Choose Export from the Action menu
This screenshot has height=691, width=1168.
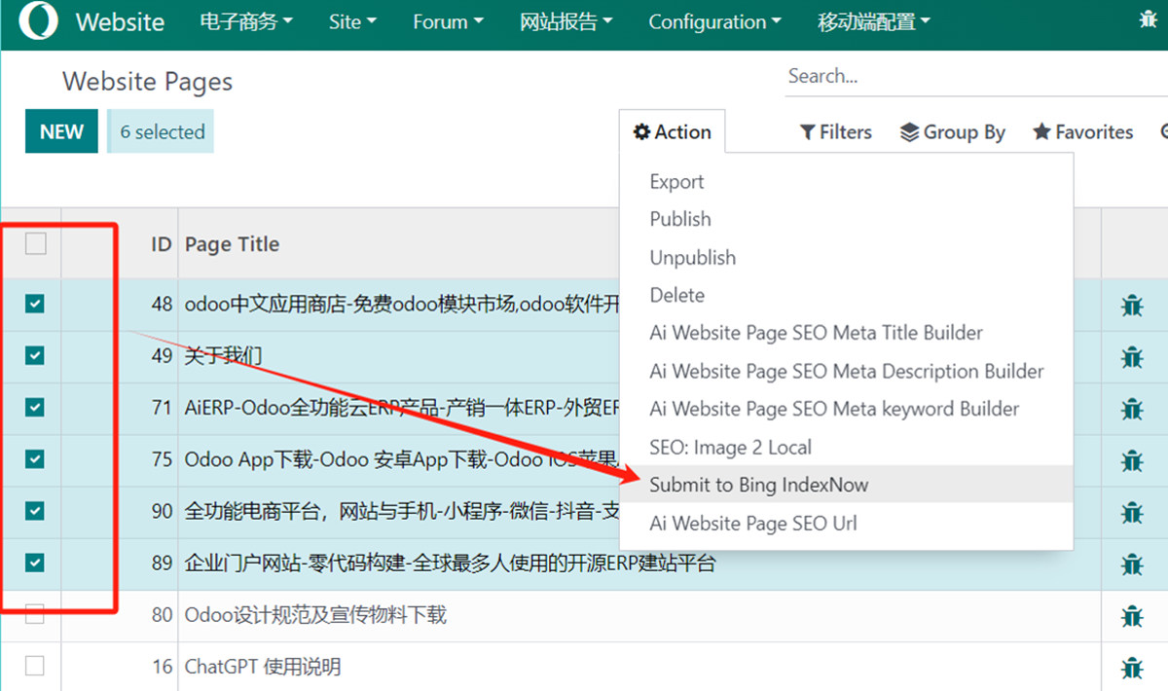point(676,182)
